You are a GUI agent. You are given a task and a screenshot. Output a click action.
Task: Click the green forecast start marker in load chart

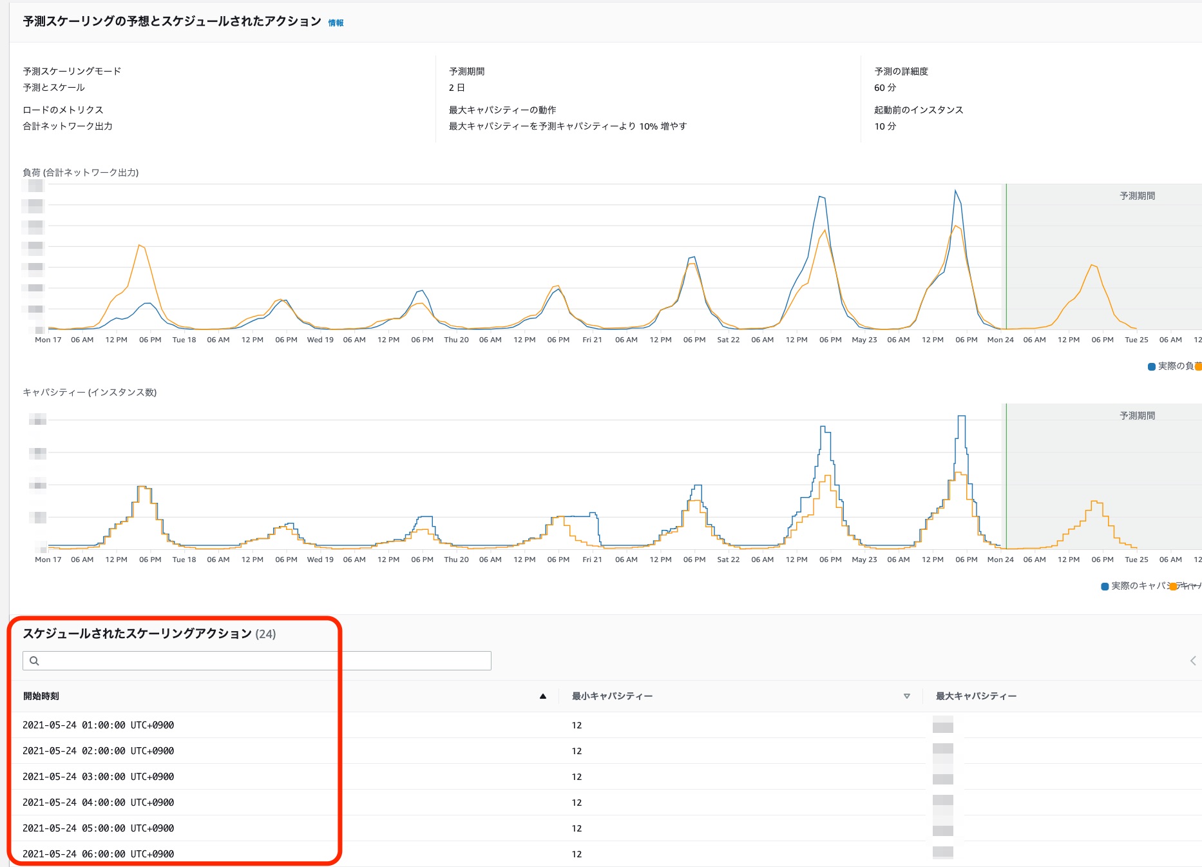point(1006,257)
